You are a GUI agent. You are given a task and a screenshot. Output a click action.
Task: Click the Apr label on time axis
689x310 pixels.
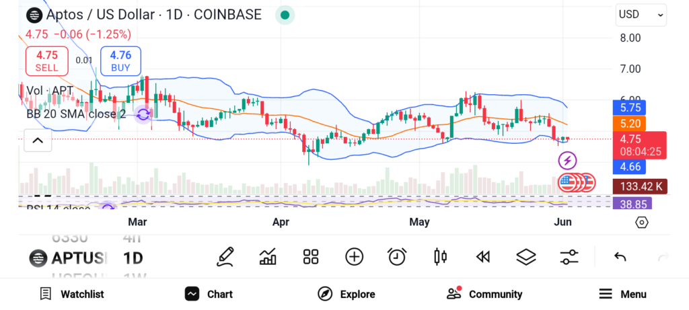point(281,222)
